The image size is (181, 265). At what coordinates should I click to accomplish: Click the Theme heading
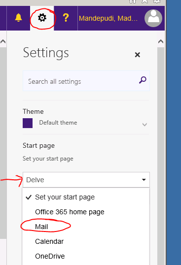(33, 111)
